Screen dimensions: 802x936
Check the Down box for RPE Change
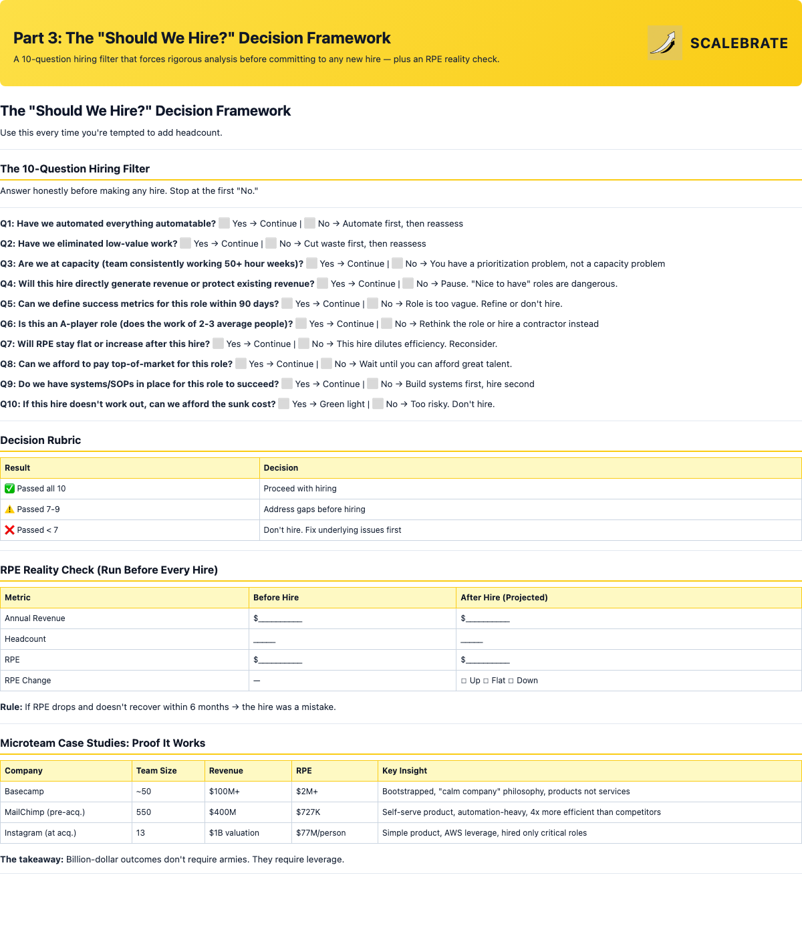511,681
